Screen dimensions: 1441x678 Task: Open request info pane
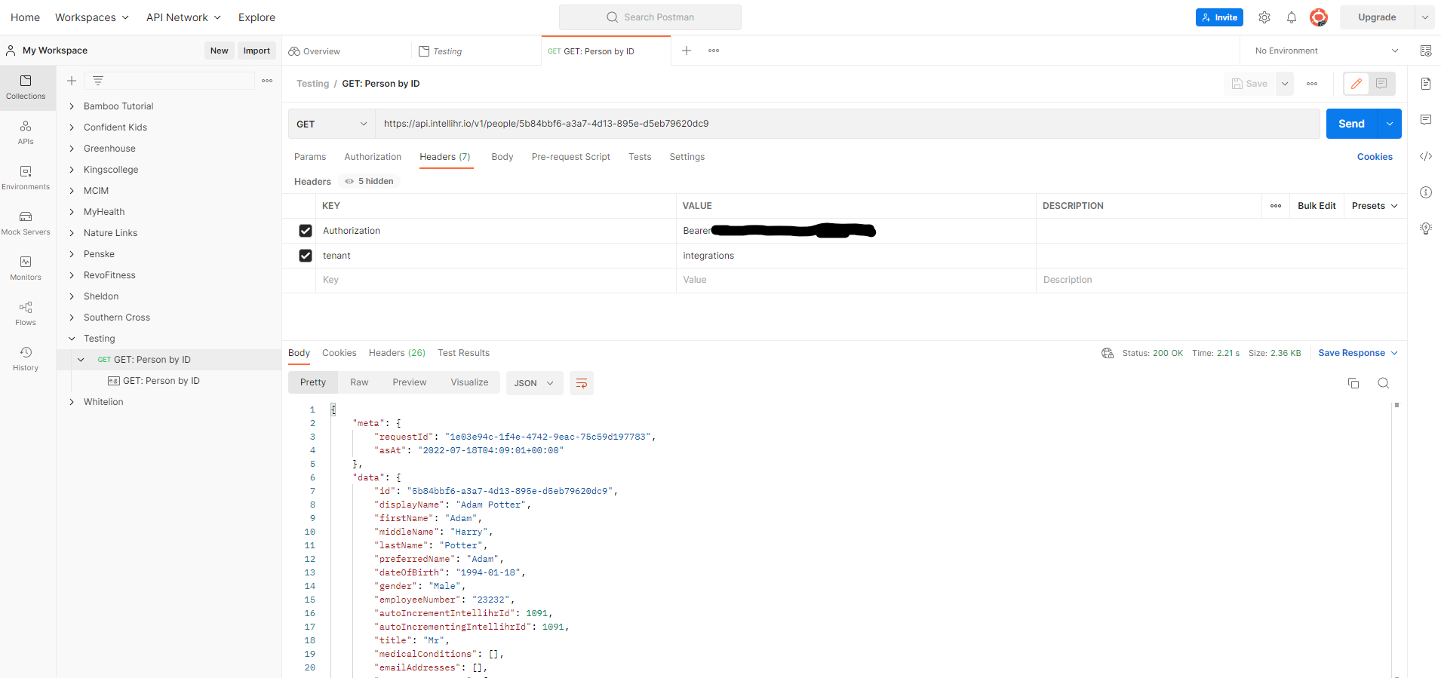[1426, 192]
